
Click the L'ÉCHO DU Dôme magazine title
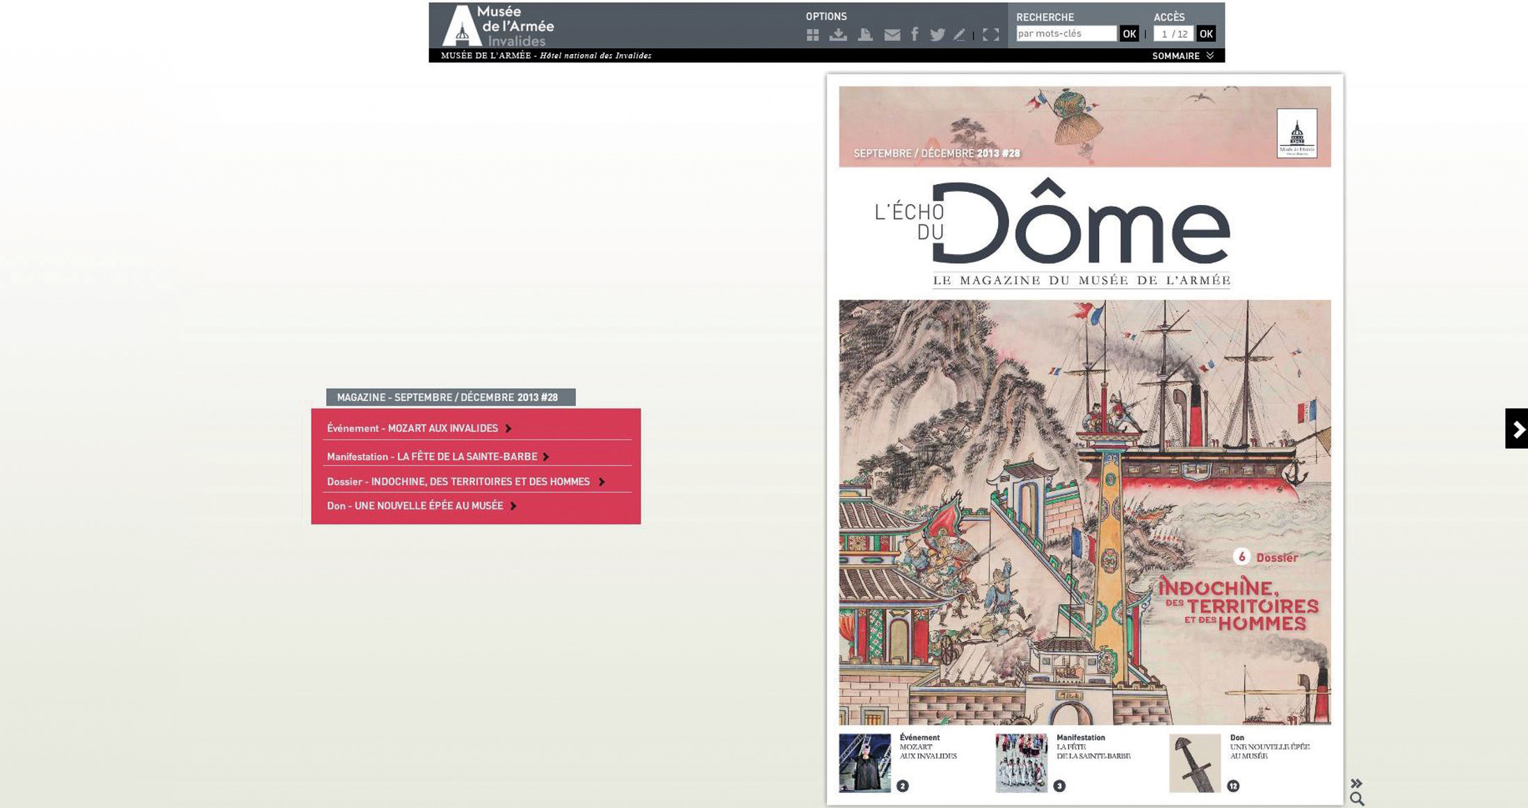click(1052, 222)
